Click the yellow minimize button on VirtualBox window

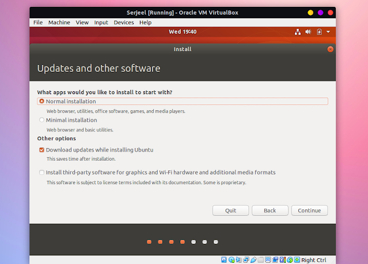point(310,13)
